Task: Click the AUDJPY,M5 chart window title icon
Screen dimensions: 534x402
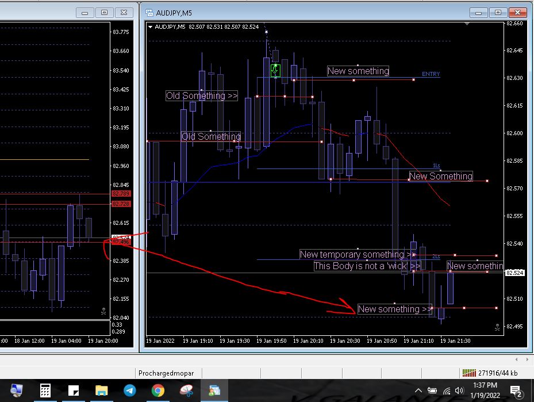Action: (149, 13)
